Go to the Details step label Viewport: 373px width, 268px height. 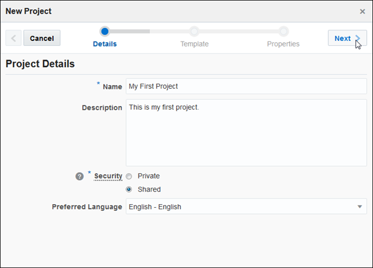pos(105,44)
